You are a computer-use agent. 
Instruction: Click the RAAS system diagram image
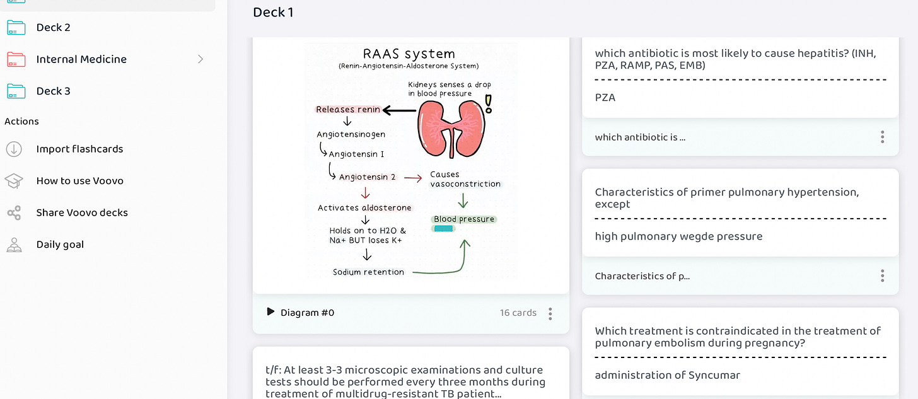[x=410, y=161]
